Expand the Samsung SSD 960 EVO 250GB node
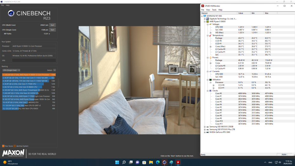This screenshot has width=295, height=166. coord(205,127)
